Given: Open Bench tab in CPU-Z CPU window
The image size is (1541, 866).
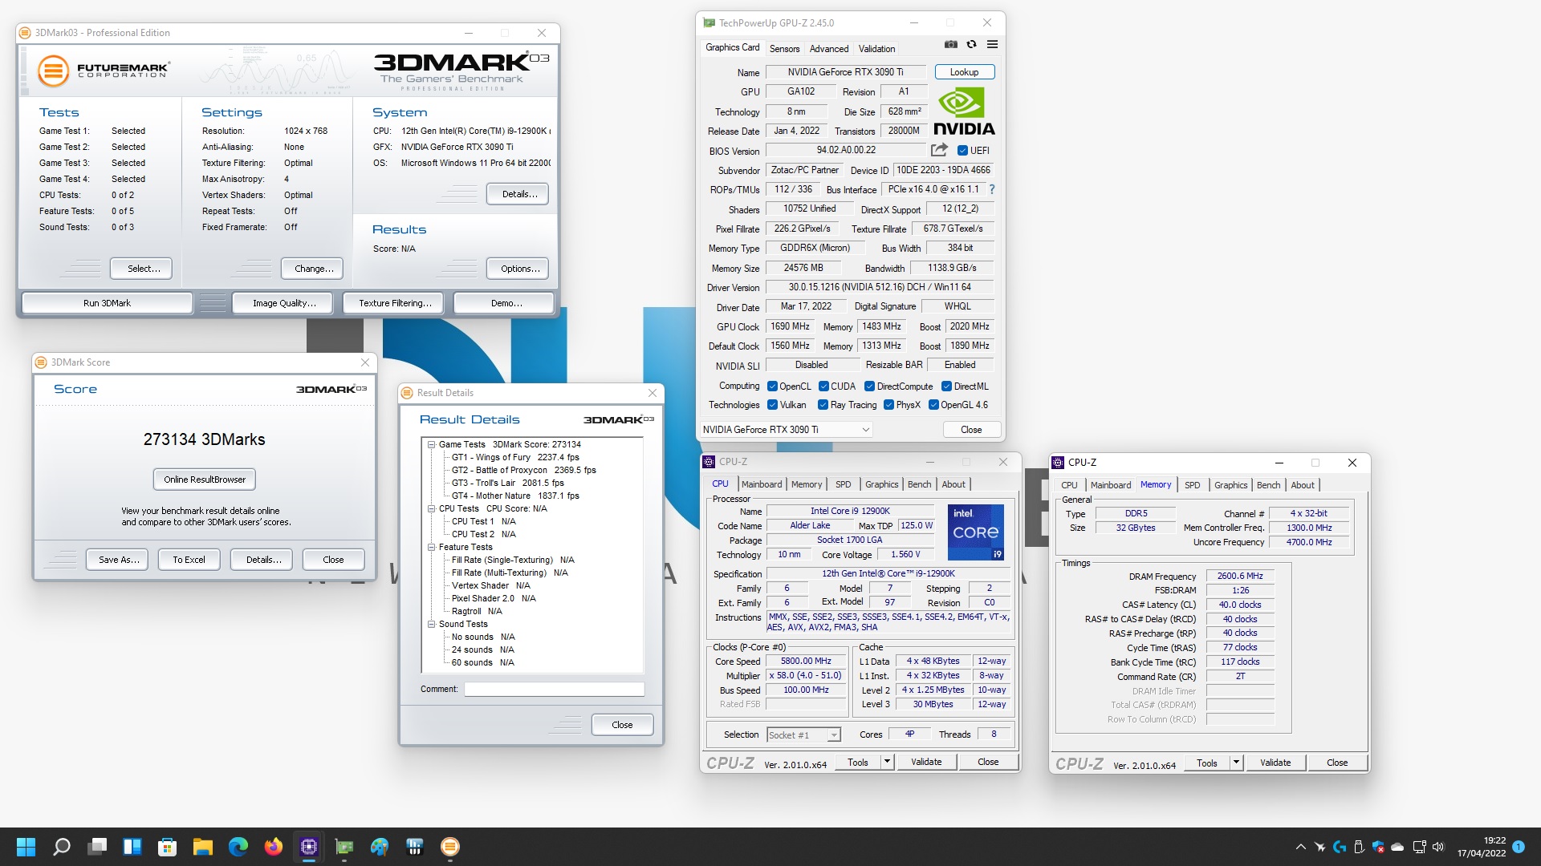Looking at the screenshot, I should pos(919,484).
